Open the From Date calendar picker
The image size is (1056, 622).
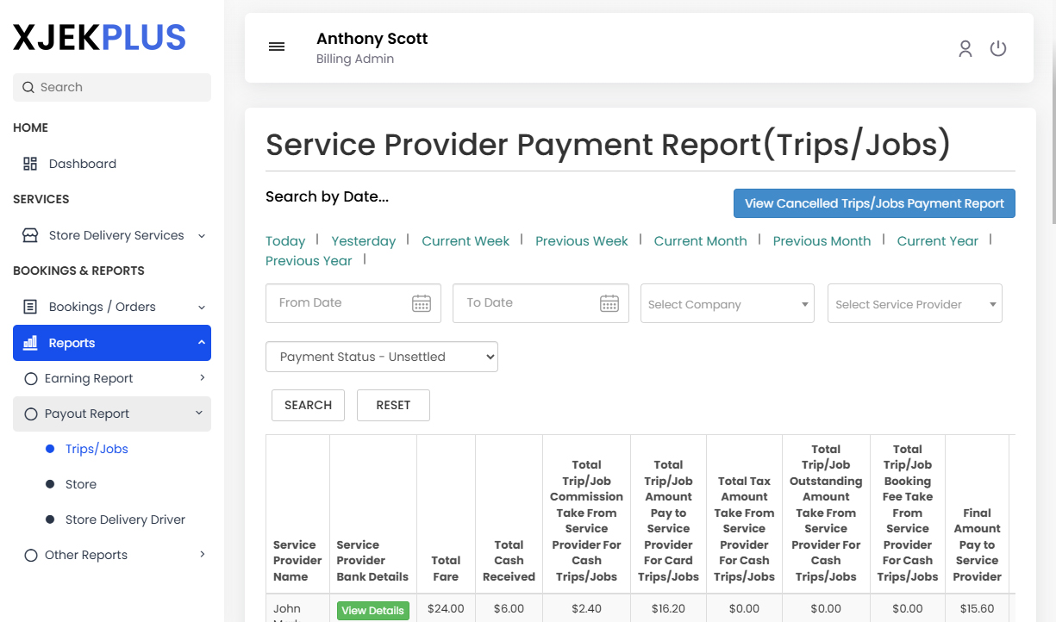pos(421,302)
